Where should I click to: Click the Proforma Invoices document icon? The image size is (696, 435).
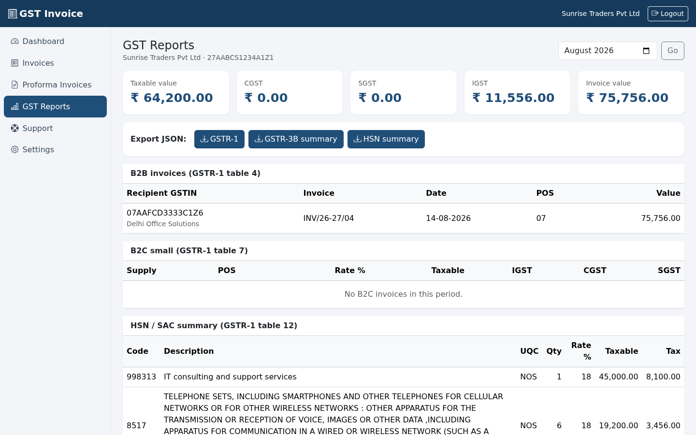pyautogui.click(x=15, y=85)
